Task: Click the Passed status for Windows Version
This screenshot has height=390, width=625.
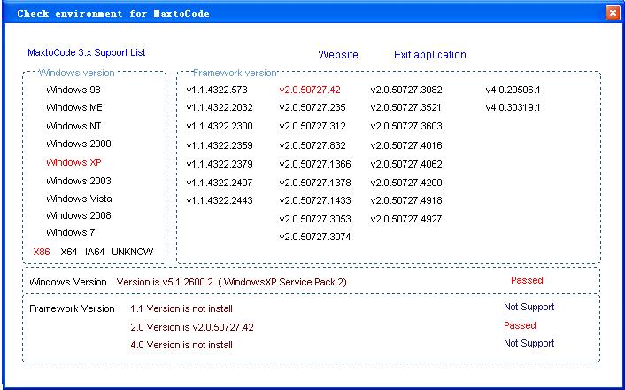Action: [527, 281]
